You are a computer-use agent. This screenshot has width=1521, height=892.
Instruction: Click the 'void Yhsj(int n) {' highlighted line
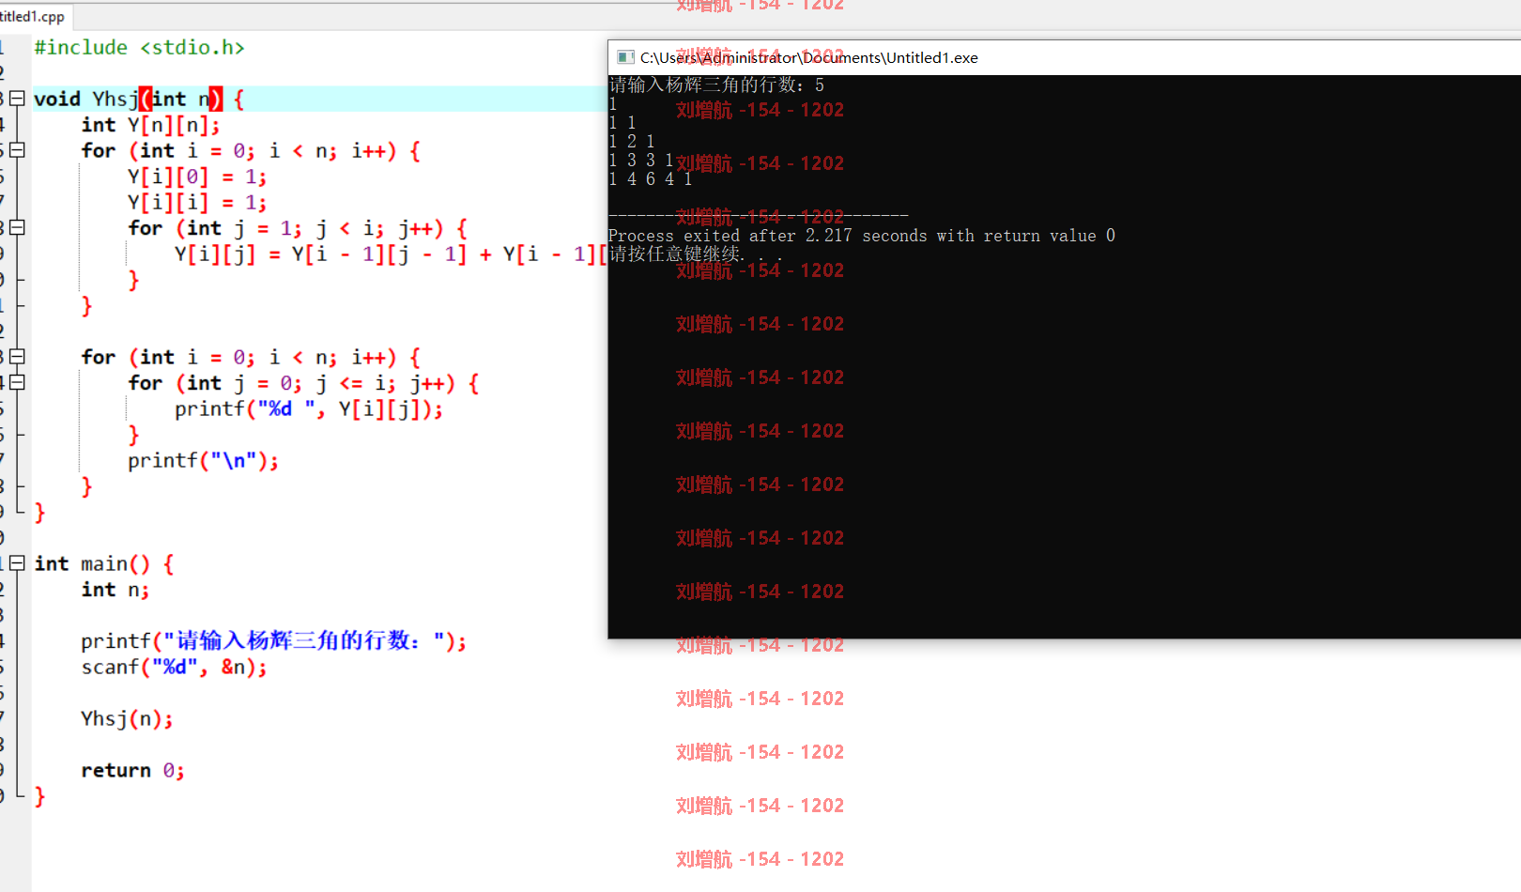(x=139, y=99)
